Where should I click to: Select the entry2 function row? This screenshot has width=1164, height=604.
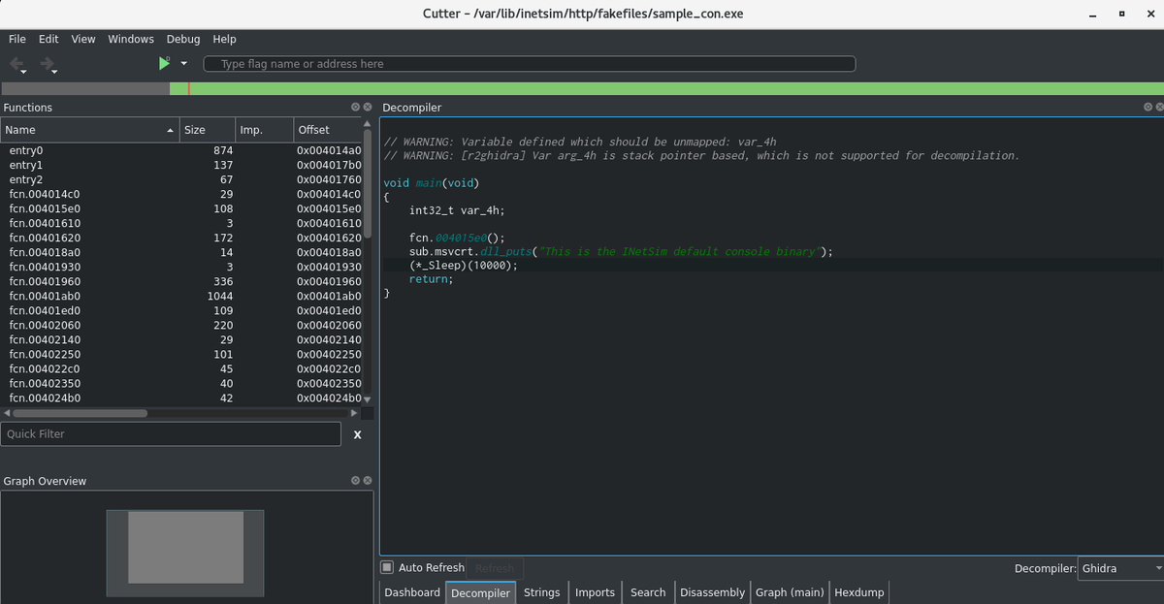(x=180, y=179)
